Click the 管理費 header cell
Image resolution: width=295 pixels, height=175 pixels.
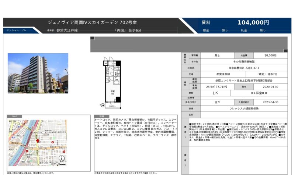(x=195, y=56)
